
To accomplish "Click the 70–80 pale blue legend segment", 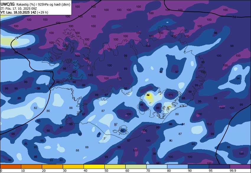I will click(x=157, y=167).
